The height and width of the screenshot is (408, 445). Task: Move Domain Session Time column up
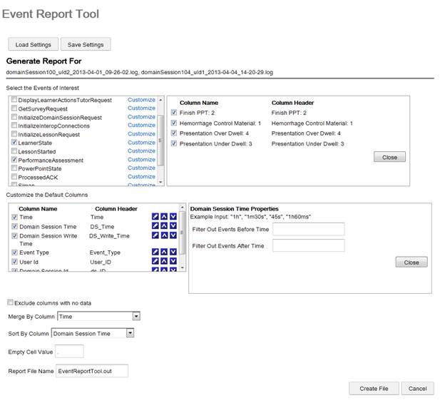tap(164, 225)
